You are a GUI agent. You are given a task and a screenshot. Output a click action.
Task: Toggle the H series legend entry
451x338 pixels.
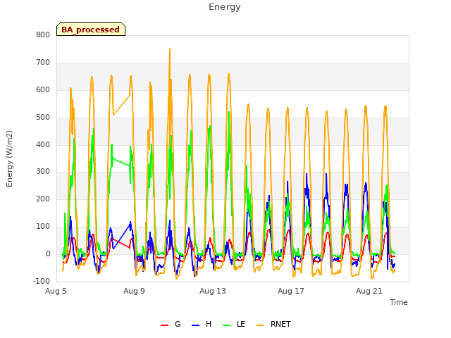click(x=202, y=324)
